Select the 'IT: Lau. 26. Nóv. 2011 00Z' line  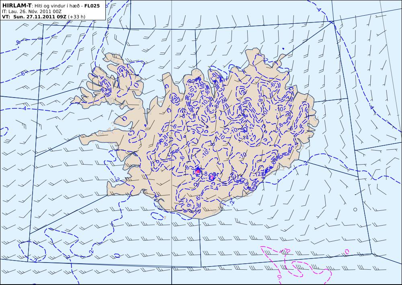[32, 11]
